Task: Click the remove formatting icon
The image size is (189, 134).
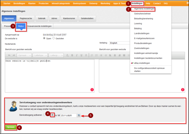Action: 67,55
